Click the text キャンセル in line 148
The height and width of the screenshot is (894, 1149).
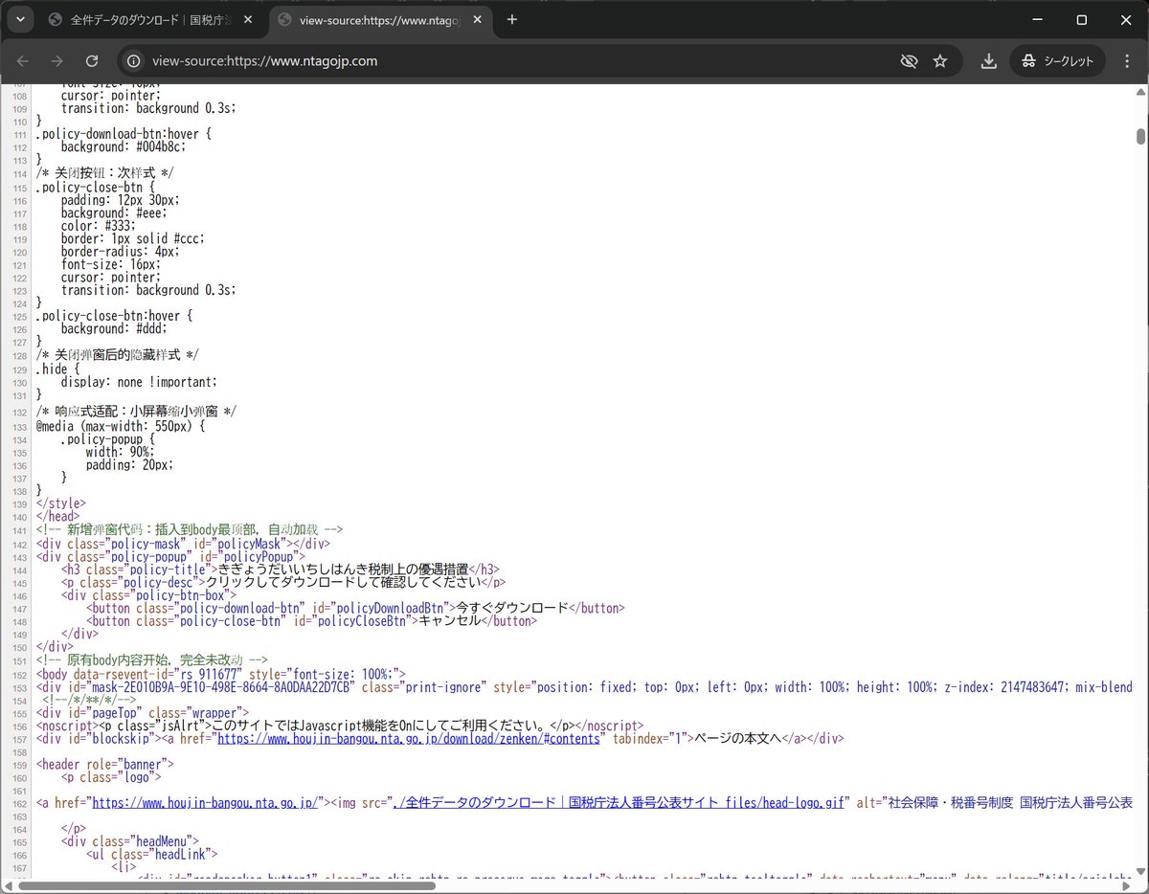click(x=449, y=620)
